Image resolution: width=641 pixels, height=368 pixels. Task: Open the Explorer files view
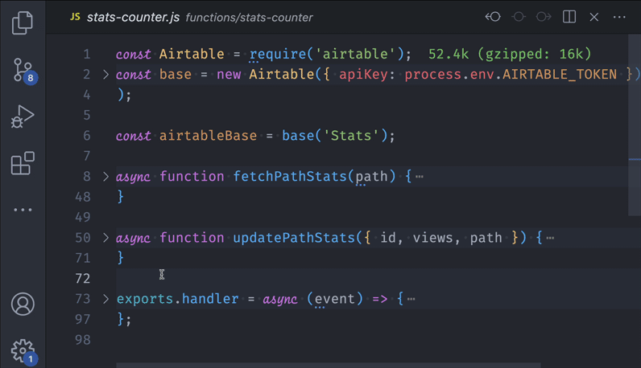click(23, 22)
